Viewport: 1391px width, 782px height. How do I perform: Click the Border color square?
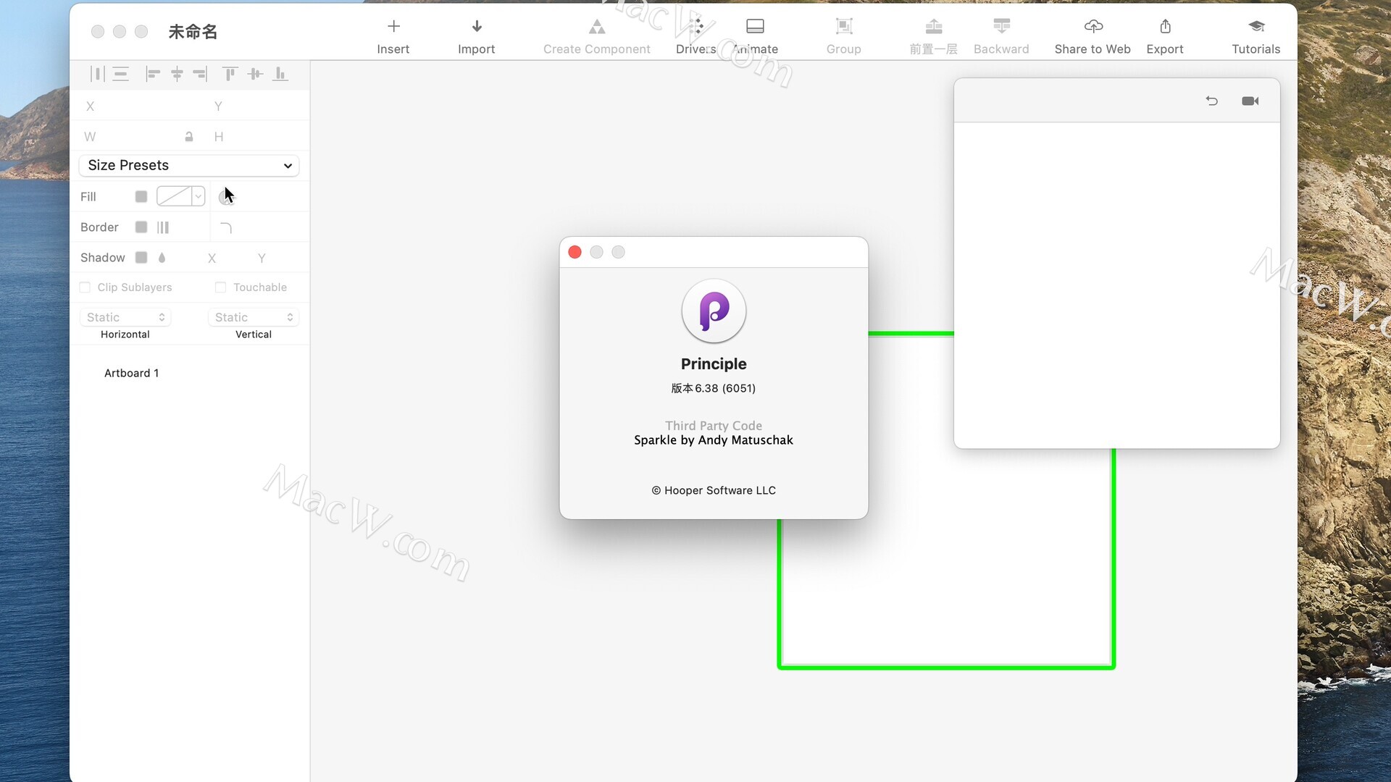tap(141, 227)
